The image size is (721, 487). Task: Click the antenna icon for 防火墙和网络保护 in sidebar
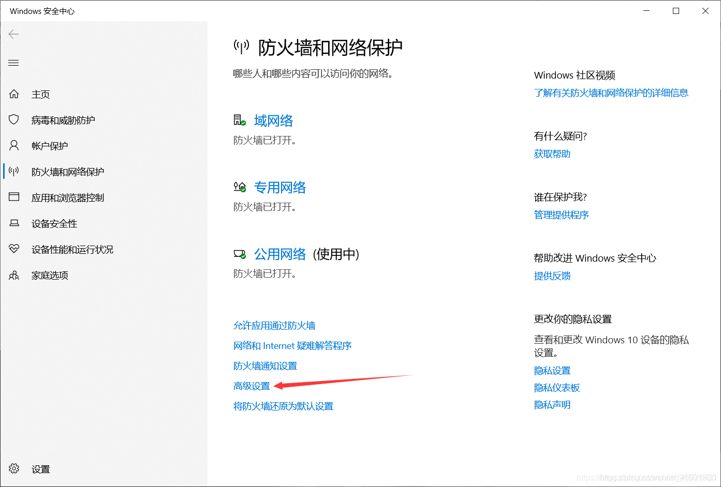click(x=14, y=171)
